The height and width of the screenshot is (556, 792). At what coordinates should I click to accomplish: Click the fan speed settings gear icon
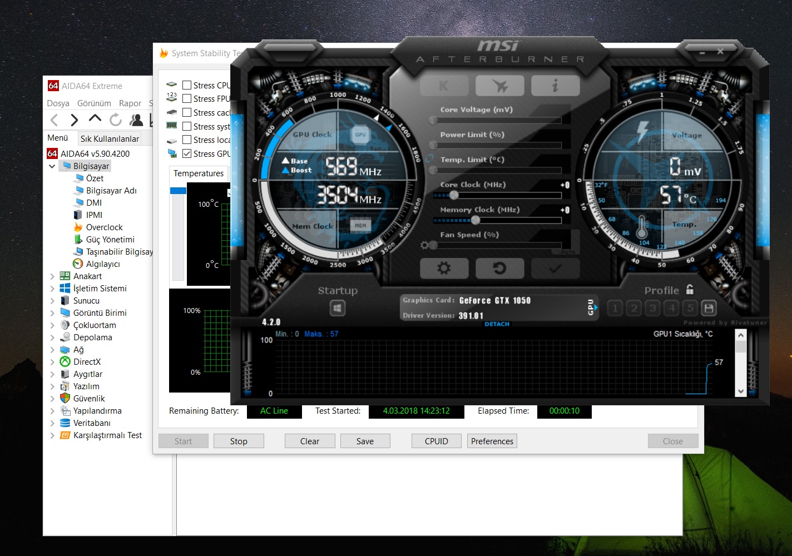pyautogui.click(x=425, y=245)
